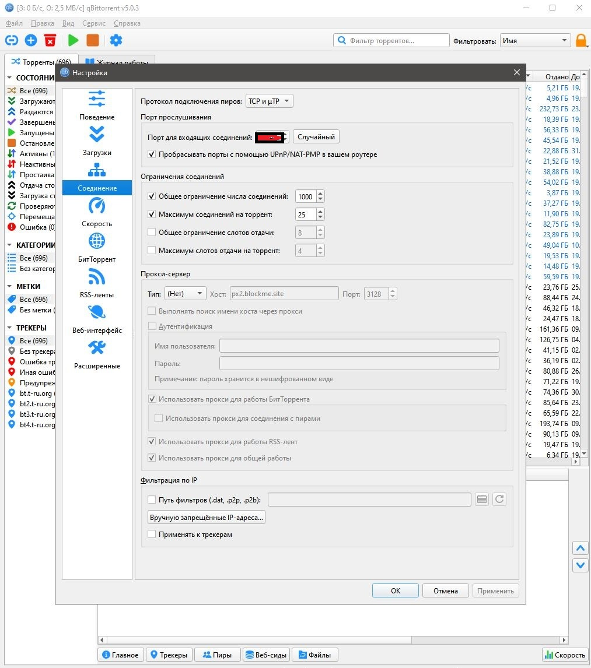Open the Сервис menu
The width and height of the screenshot is (591, 668).
[x=94, y=23]
